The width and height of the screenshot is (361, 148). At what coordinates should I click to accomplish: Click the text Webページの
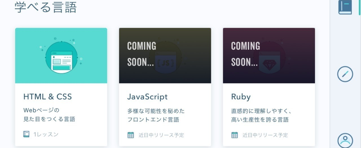coord(41,110)
